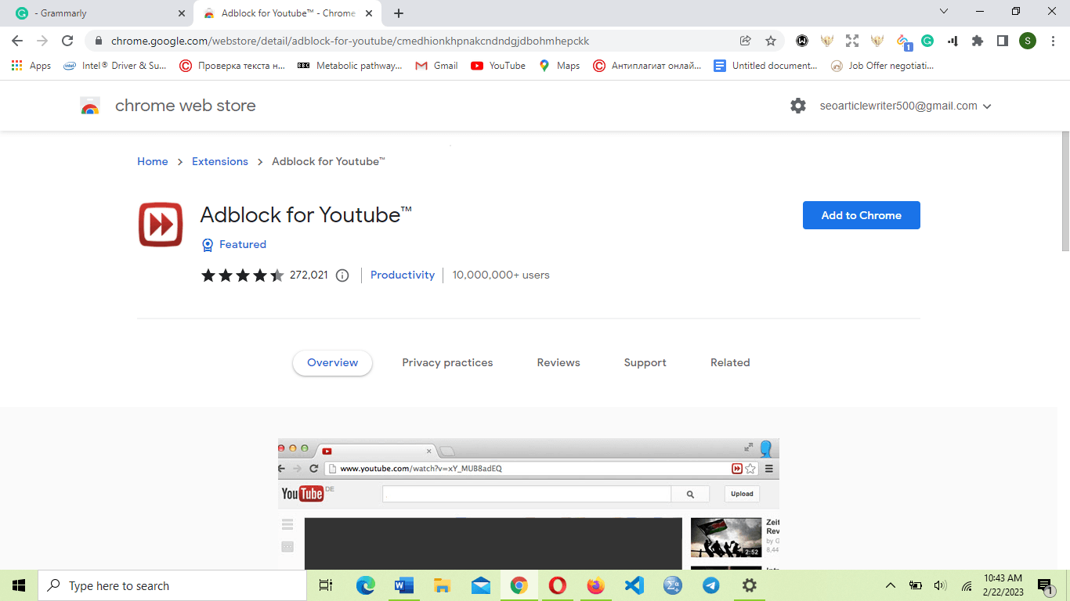The image size is (1070, 601).
Task: Open the Intel Driver bookmark
Action: 115,66
